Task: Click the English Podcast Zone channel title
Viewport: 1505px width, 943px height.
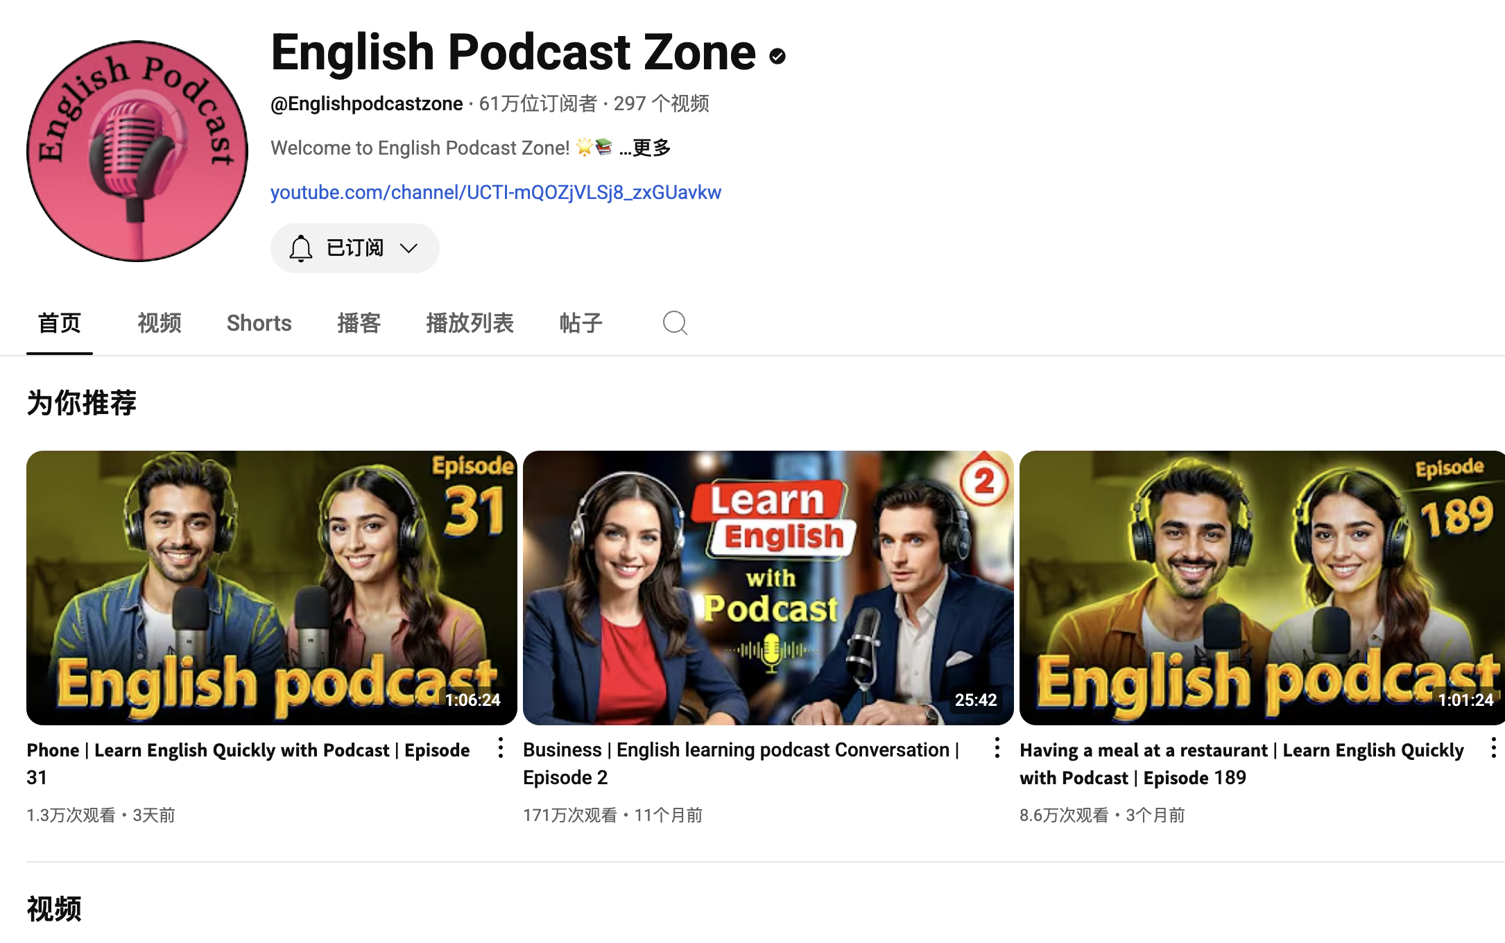Action: tap(513, 53)
